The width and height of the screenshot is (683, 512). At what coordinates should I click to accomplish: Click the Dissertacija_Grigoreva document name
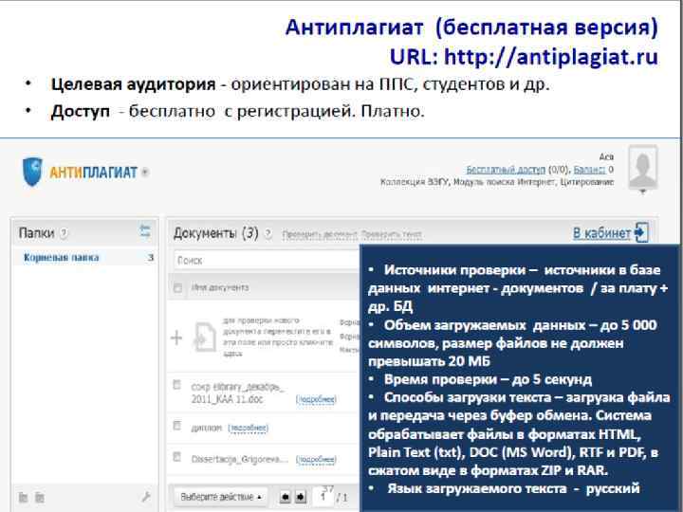tap(240, 459)
